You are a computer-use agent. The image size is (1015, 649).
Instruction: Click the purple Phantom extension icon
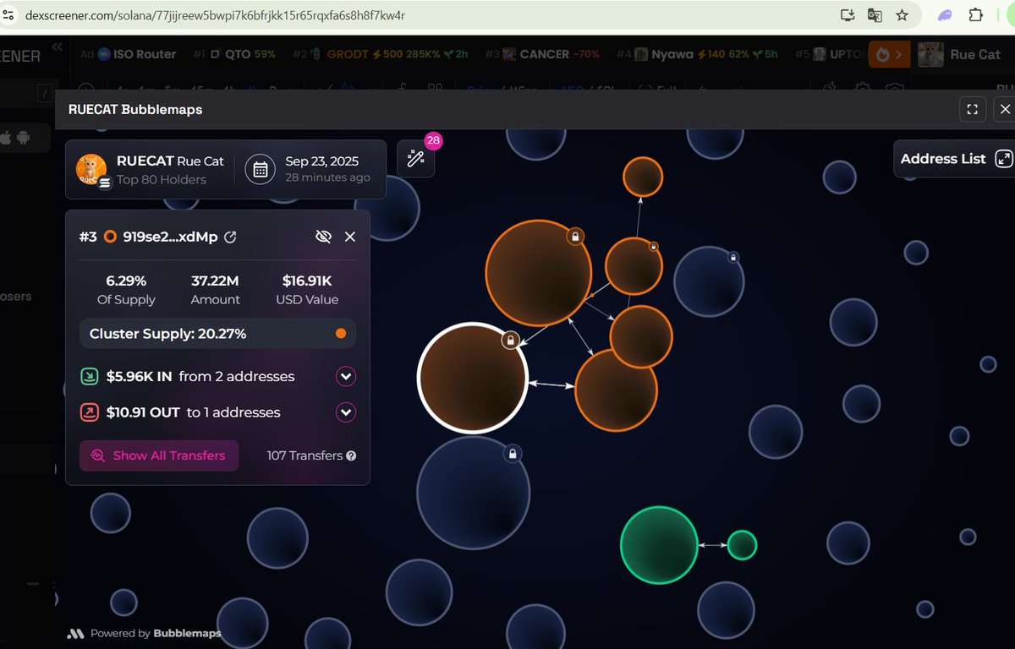coord(946,15)
